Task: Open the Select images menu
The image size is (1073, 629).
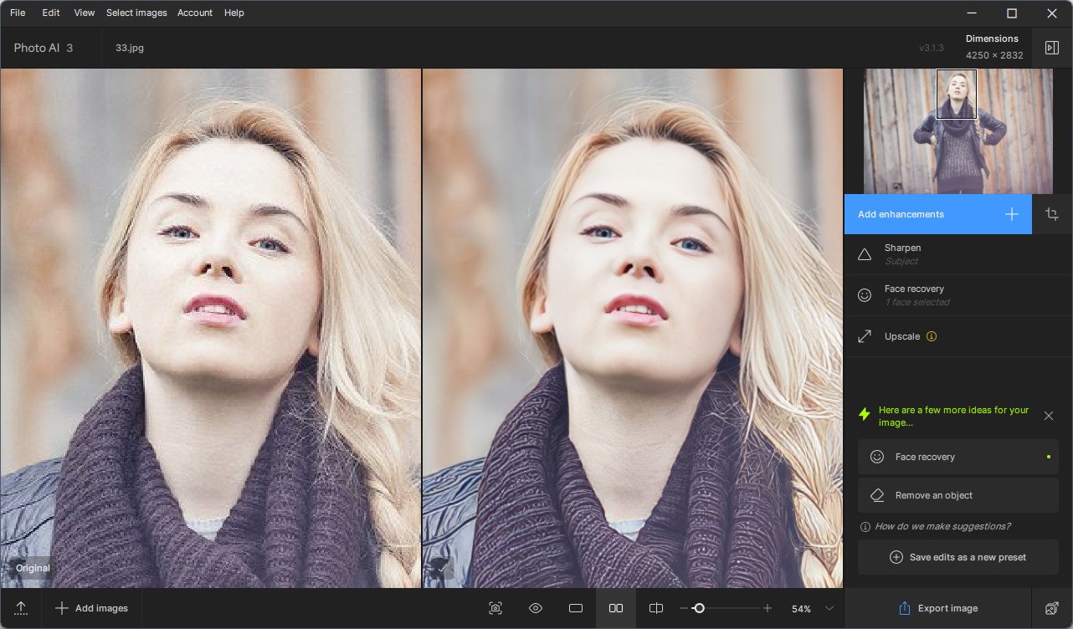Action: tap(136, 13)
